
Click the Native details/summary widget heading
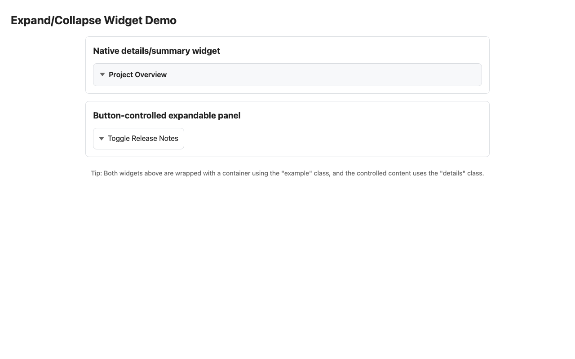157,51
